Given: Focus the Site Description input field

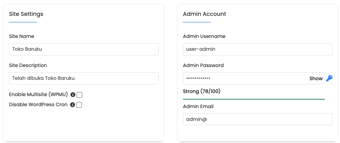Looking at the screenshot, I should click(x=84, y=78).
